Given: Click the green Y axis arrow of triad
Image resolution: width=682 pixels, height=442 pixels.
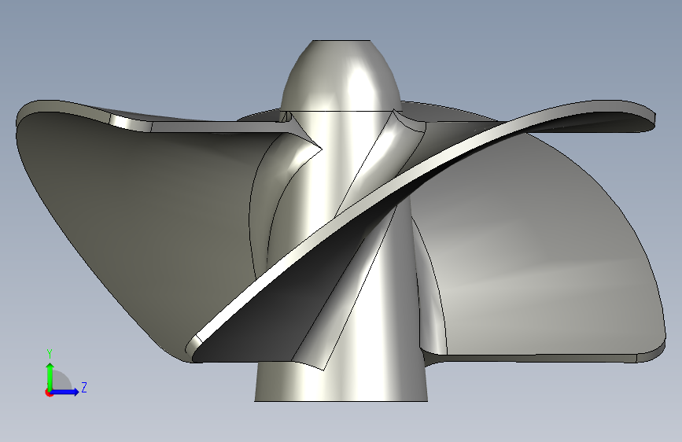Looking at the screenshot, I should tap(50, 376).
